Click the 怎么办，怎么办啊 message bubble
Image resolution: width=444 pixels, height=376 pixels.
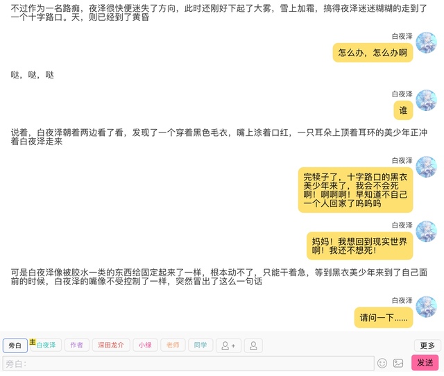[x=373, y=53]
